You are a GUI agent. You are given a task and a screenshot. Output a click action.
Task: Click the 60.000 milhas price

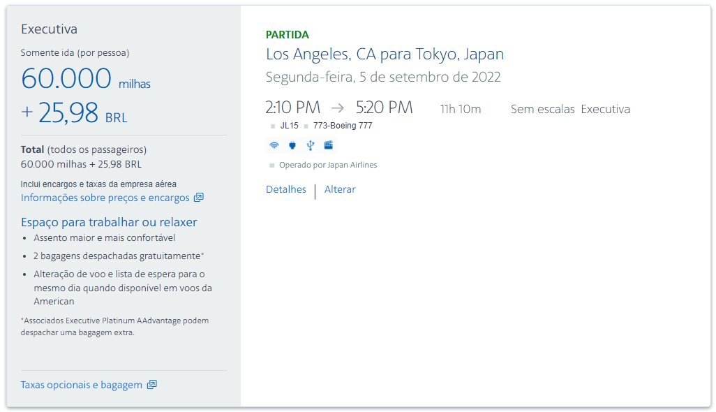pos(86,79)
